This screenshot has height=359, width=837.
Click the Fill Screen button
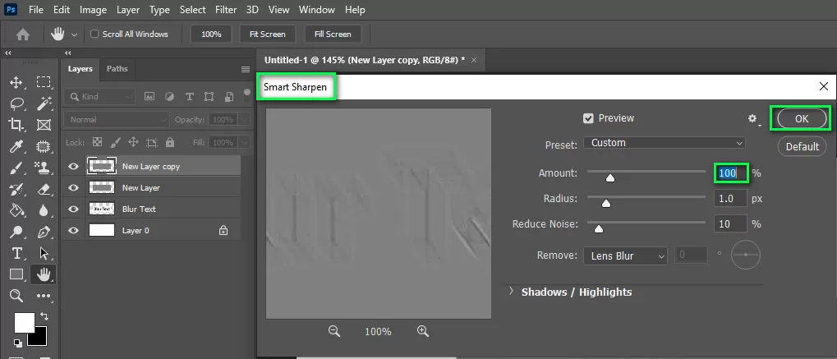tap(333, 35)
